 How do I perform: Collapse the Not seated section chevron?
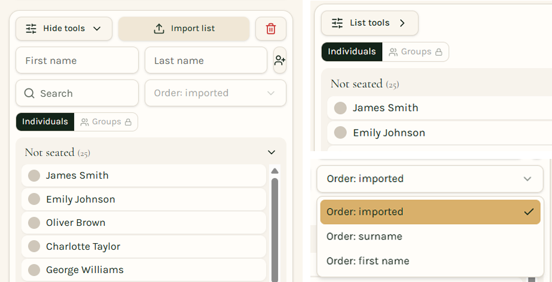coord(271,152)
